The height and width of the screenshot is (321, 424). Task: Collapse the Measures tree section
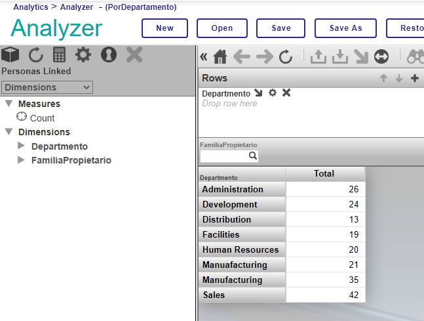coord(9,104)
